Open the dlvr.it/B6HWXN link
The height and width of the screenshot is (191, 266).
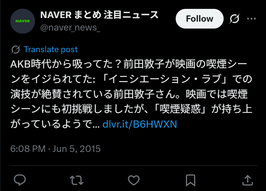click(x=140, y=124)
